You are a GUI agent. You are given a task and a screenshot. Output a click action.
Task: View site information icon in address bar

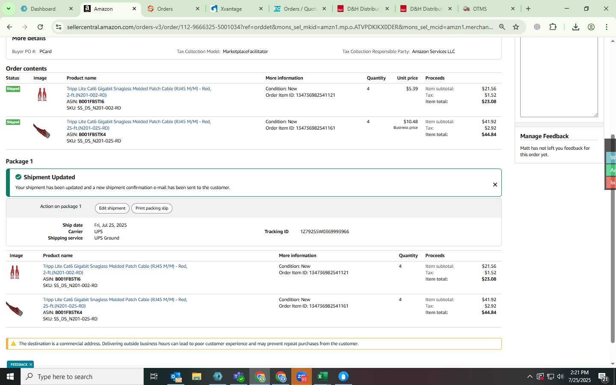(x=59, y=27)
